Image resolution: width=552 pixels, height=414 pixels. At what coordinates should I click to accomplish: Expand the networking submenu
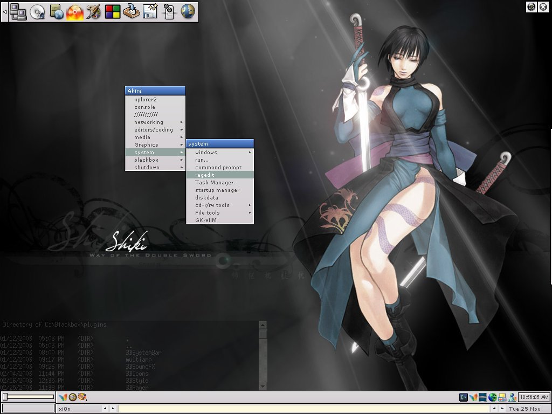pyautogui.click(x=155, y=122)
